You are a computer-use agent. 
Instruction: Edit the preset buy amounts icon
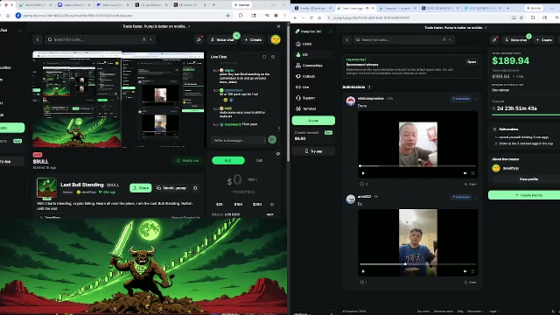click(x=272, y=204)
